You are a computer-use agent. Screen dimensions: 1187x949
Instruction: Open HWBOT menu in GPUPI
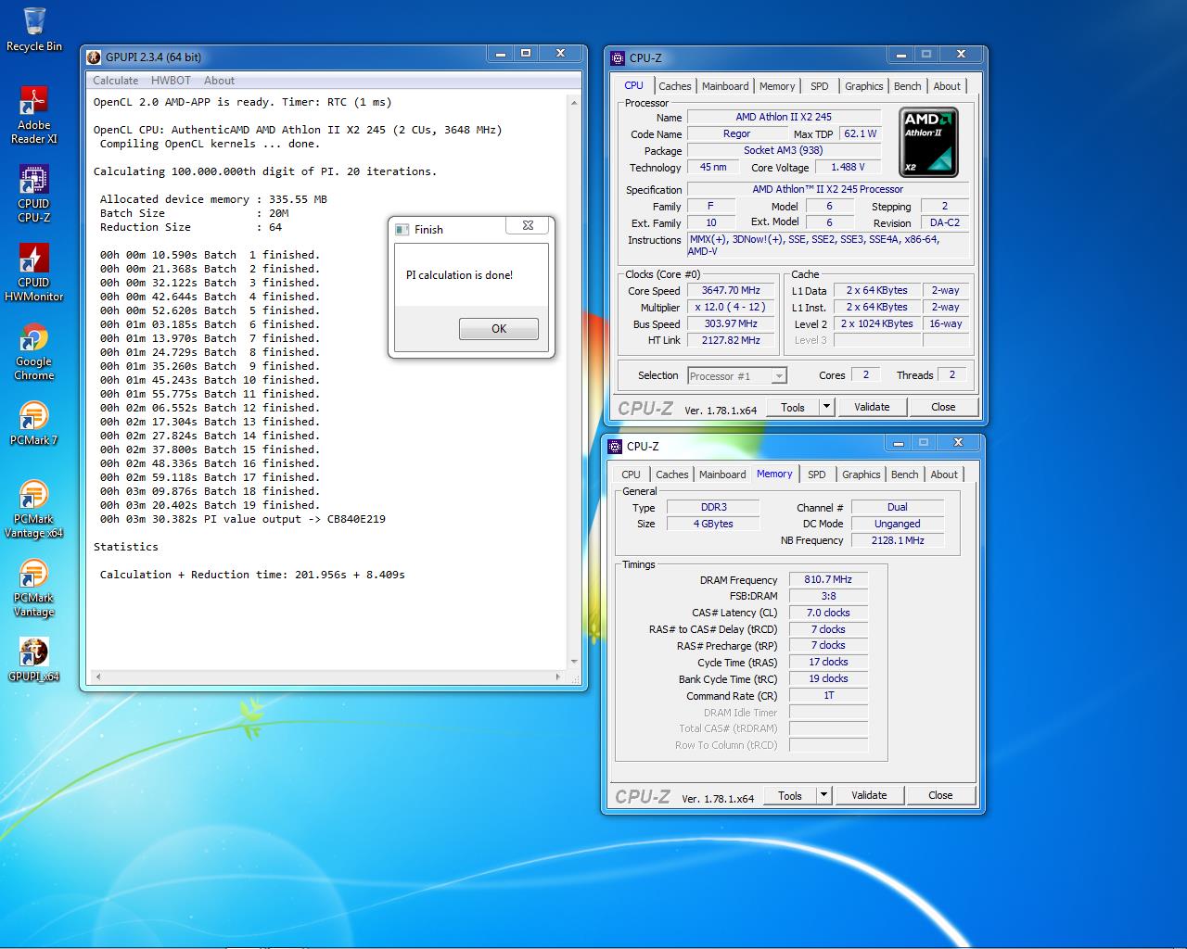coord(171,81)
